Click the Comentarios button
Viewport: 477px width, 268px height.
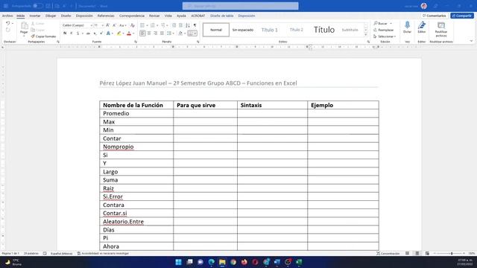pyautogui.click(x=434, y=16)
